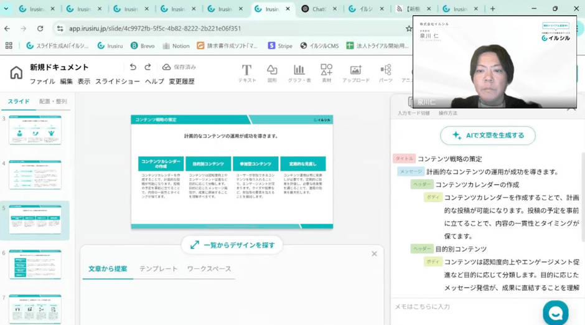Click AIで文章を生成する button
Screen dimensions: 585x325
click(488, 135)
